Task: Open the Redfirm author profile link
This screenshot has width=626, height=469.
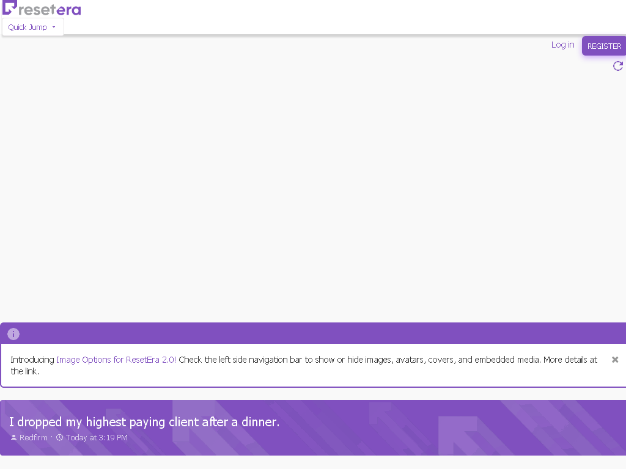Action: coord(34,437)
